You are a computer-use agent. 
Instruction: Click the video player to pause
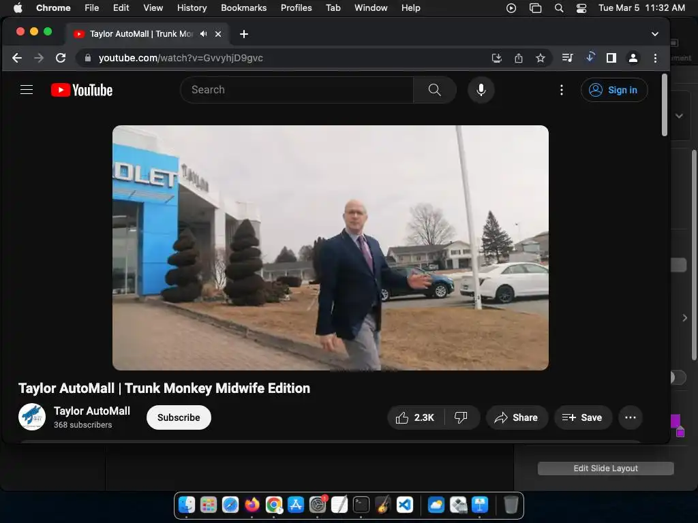tap(331, 248)
